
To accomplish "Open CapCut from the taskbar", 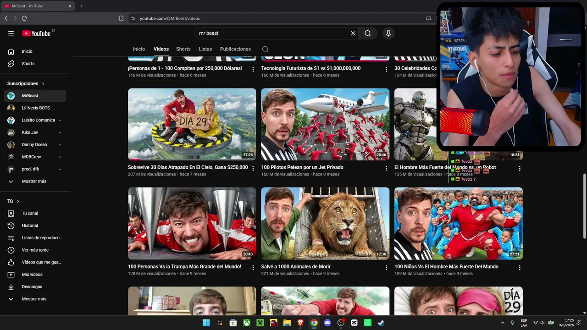I will click(x=354, y=323).
